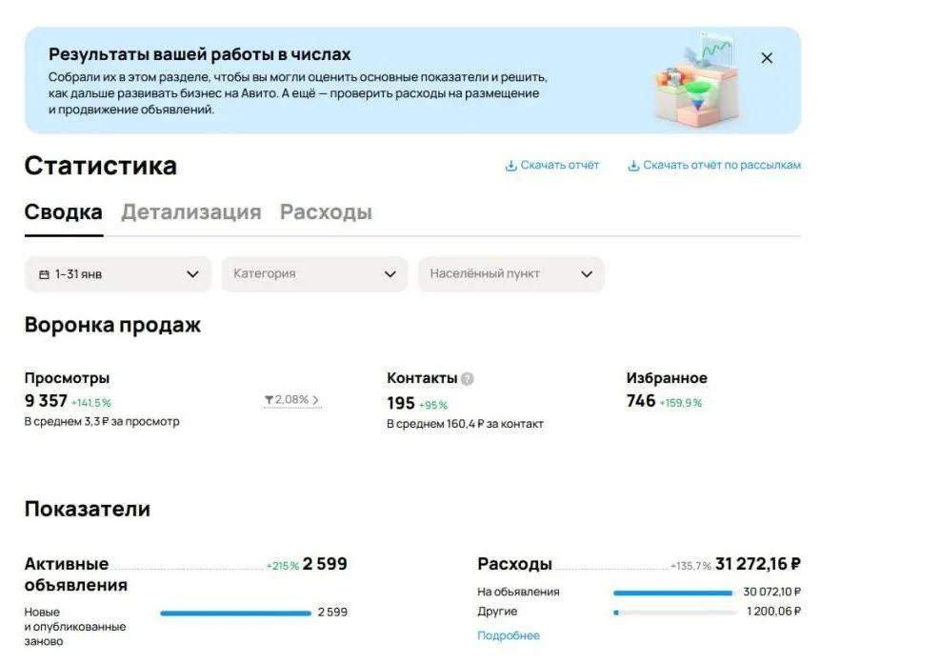This screenshot has width=940, height=663.
Task: Click the help icon next to Контакты
Action: [x=468, y=379]
